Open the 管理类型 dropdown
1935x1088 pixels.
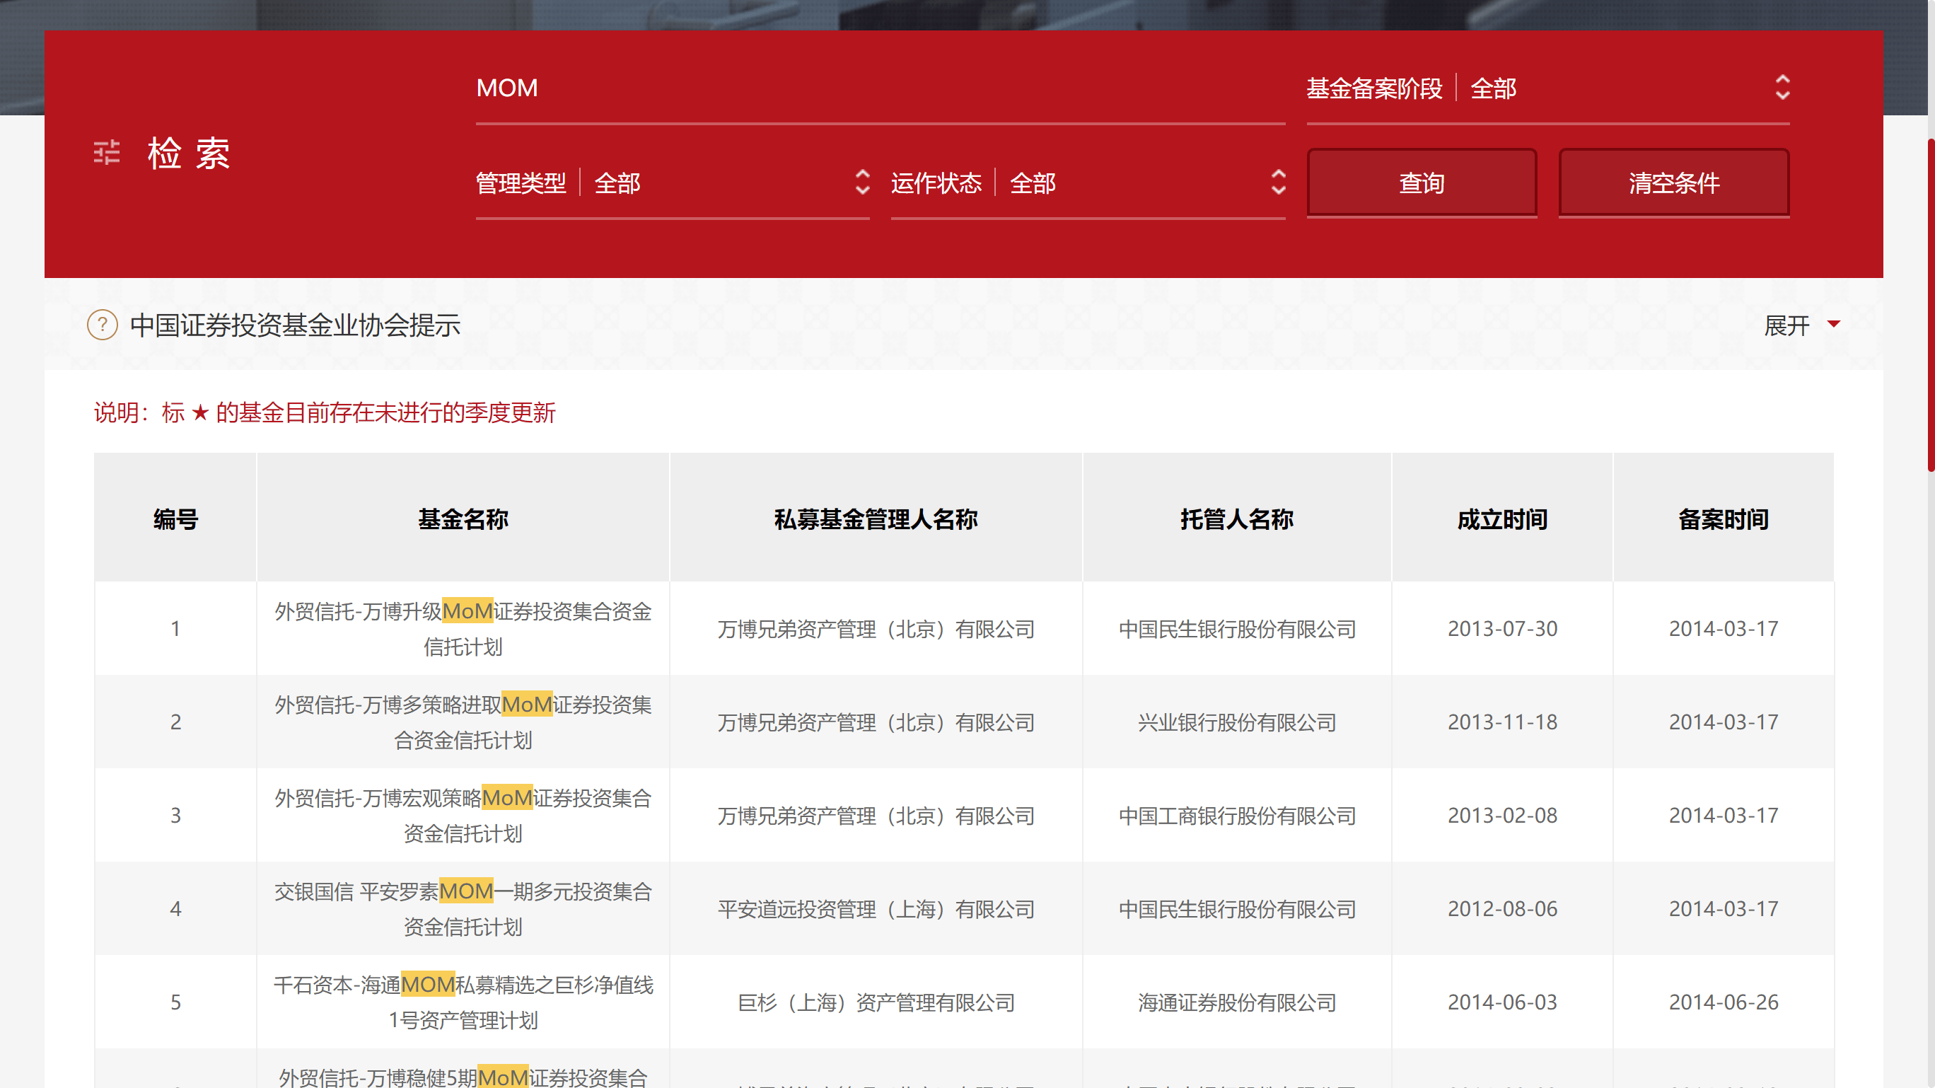673,183
